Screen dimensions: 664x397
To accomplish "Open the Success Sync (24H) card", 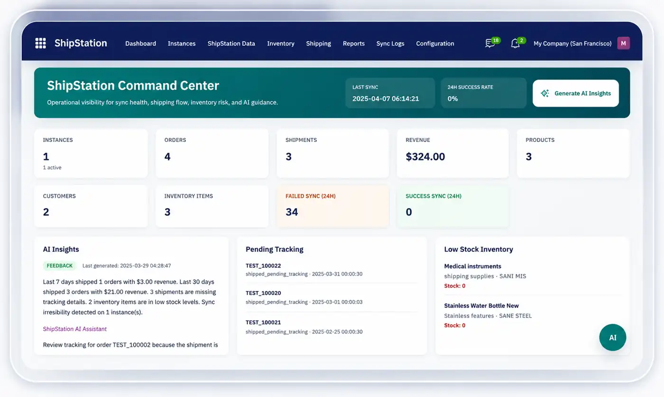I will pyautogui.click(x=452, y=206).
